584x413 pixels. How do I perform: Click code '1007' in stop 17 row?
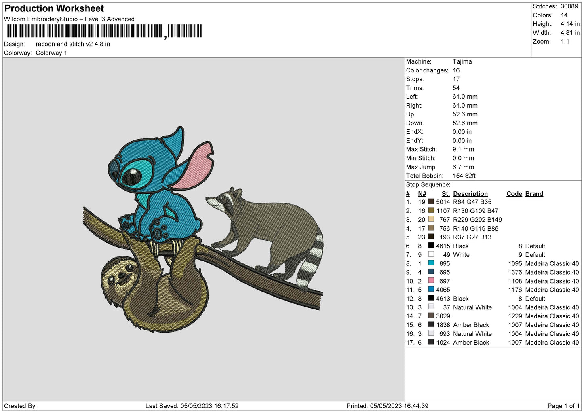click(515, 343)
